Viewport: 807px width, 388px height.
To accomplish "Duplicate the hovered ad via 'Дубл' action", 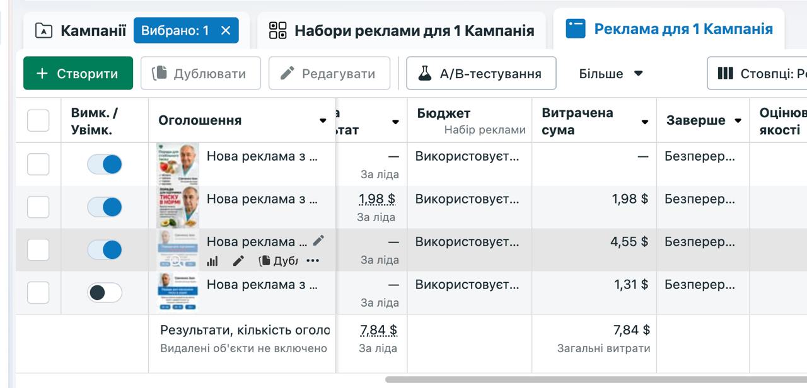I will 278,261.
